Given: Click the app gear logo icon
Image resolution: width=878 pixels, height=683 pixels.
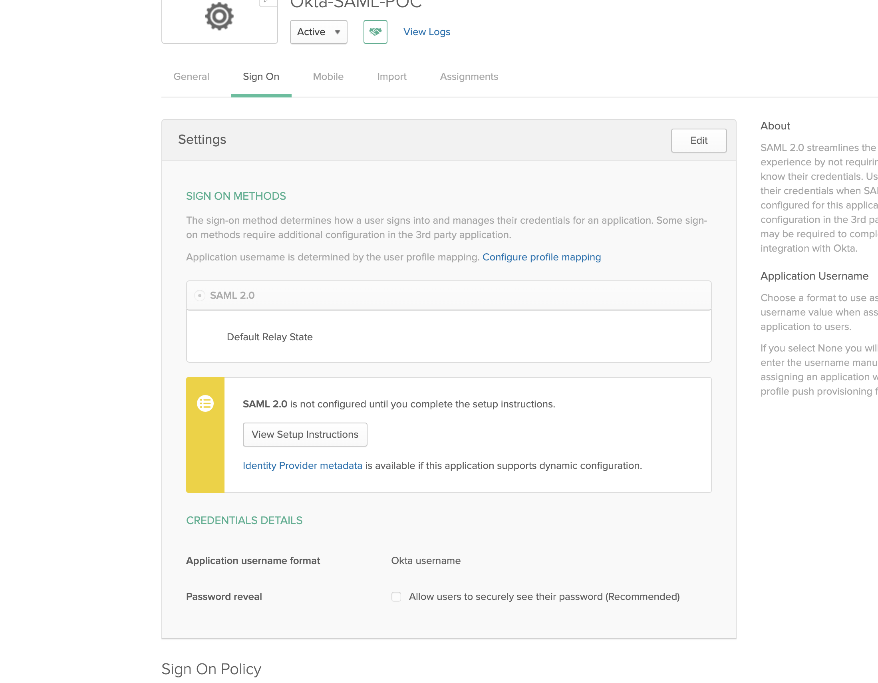Looking at the screenshot, I should 219,16.
